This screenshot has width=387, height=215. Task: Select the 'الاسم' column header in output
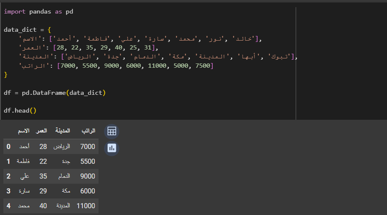23,130
